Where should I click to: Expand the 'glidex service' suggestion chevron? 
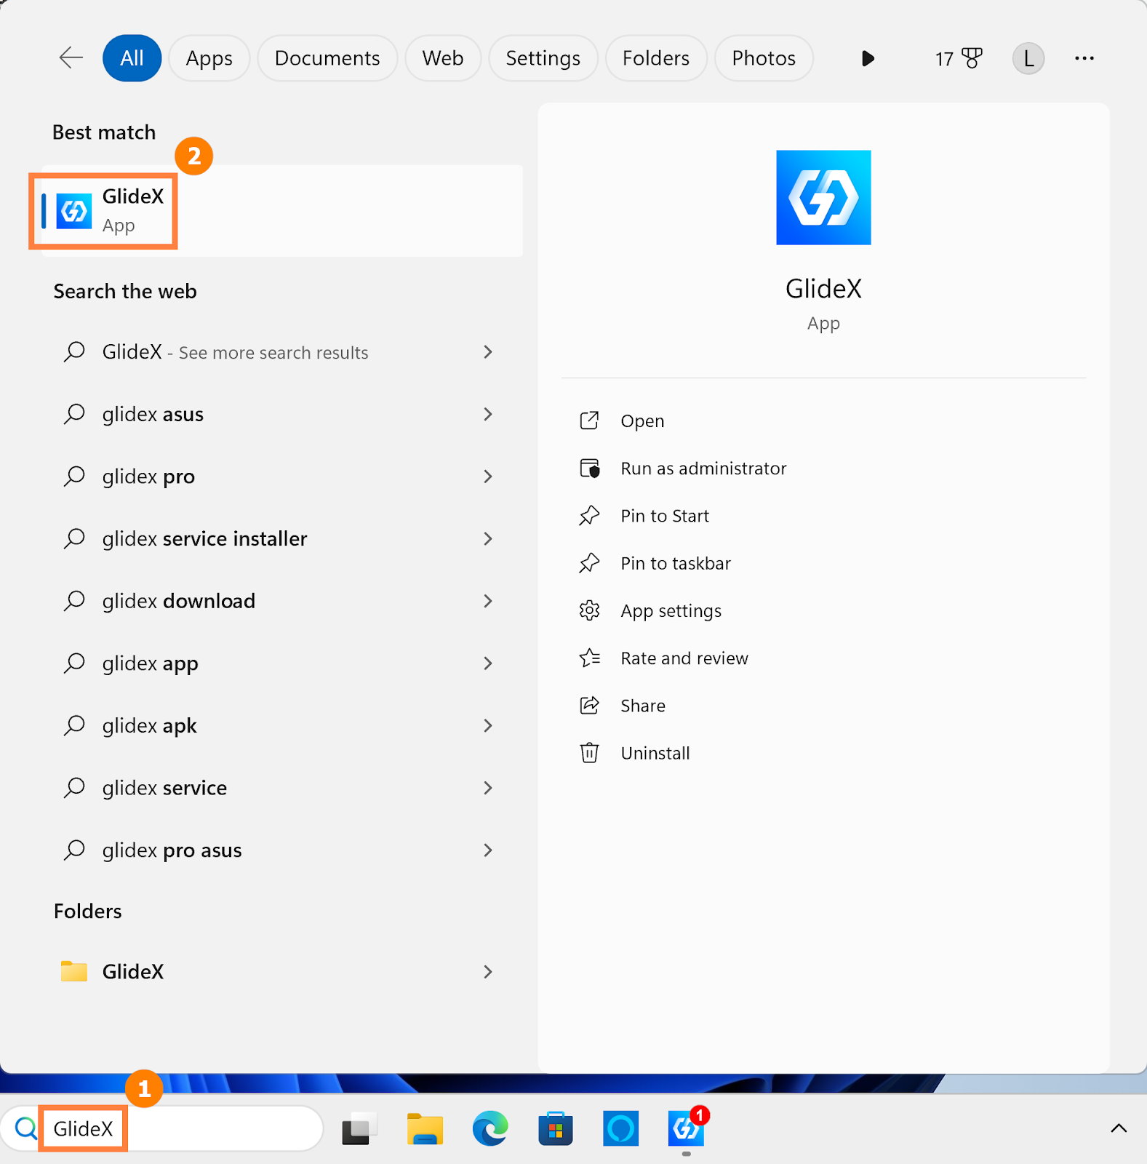coord(488,788)
